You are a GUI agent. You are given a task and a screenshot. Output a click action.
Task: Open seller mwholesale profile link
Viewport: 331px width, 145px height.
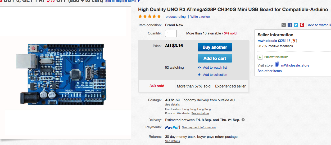267,41
